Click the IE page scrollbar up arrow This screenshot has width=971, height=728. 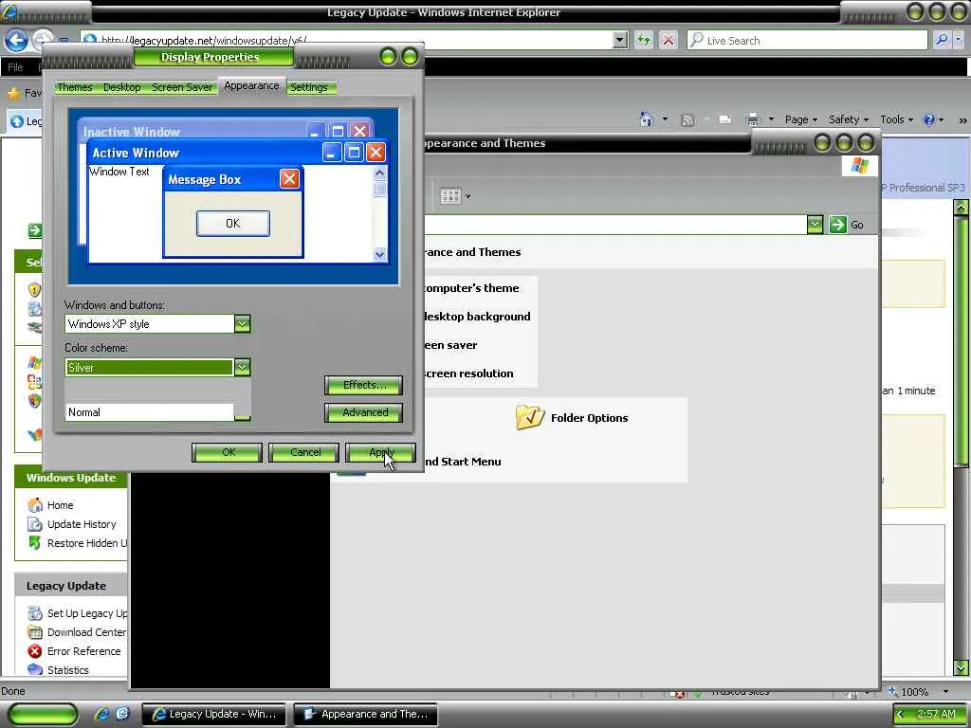click(x=962, y=207)
